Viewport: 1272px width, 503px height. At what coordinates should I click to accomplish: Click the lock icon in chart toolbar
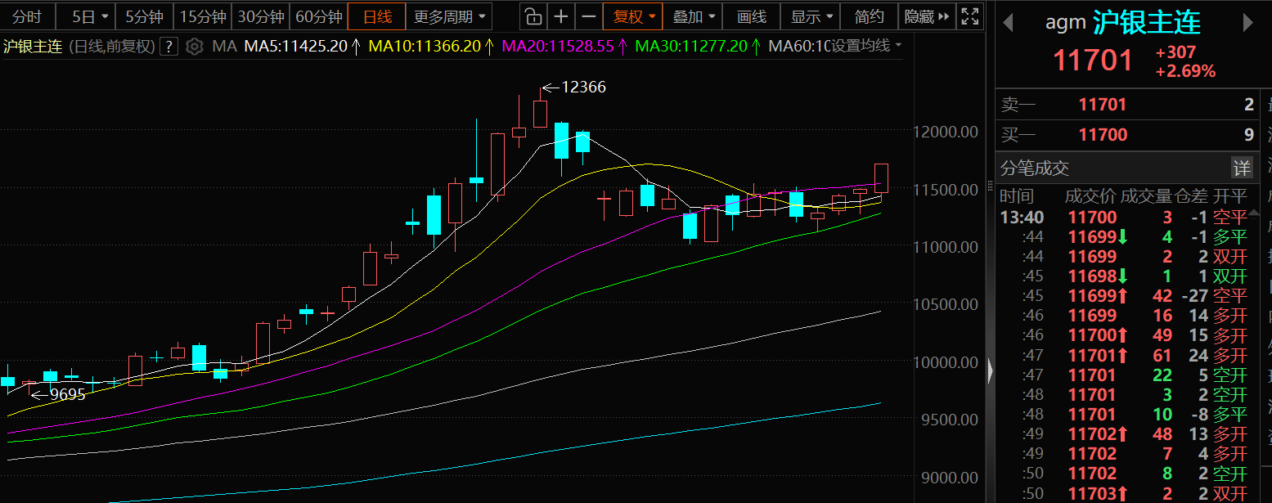pos(533,16)
